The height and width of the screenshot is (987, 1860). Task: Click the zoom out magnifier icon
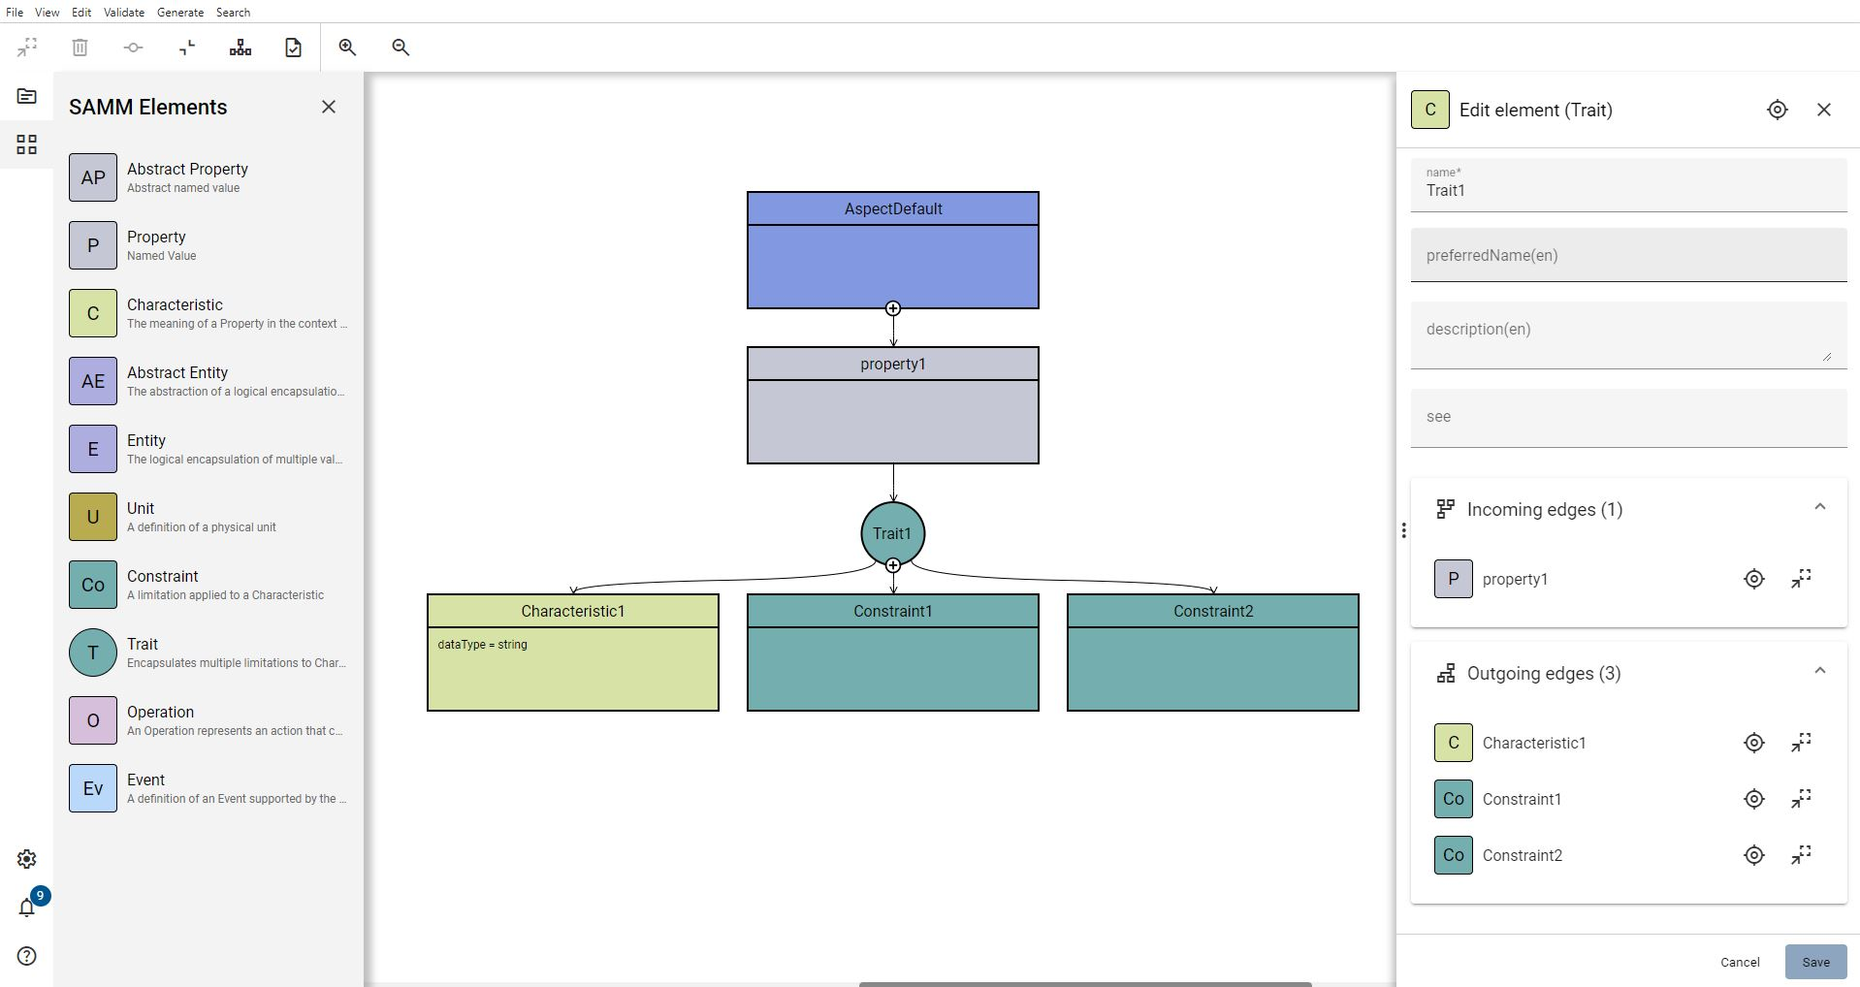pyautogui.click(x=401, y=48)
